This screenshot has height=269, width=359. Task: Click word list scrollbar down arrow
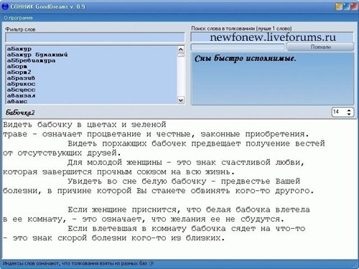point(181,100)
